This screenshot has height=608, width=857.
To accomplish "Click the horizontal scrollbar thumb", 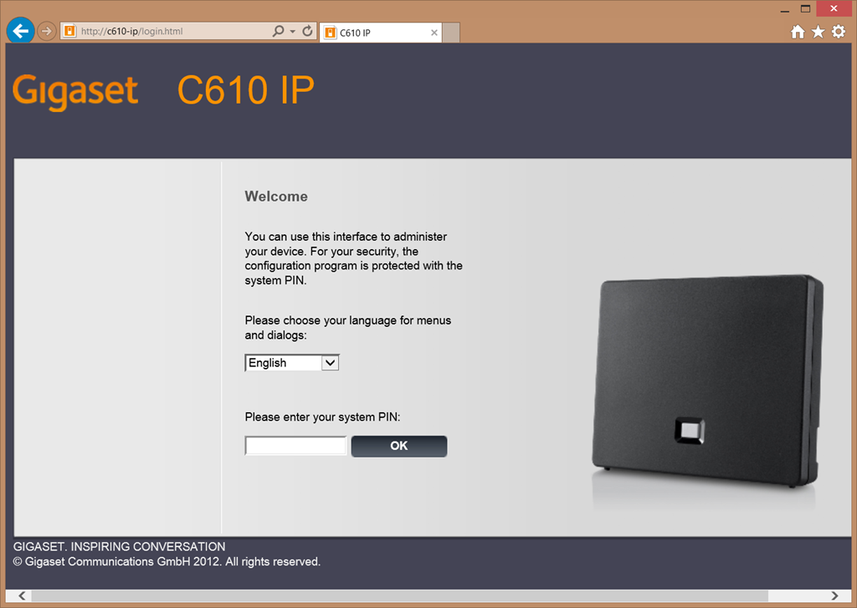I will (399, 595).
